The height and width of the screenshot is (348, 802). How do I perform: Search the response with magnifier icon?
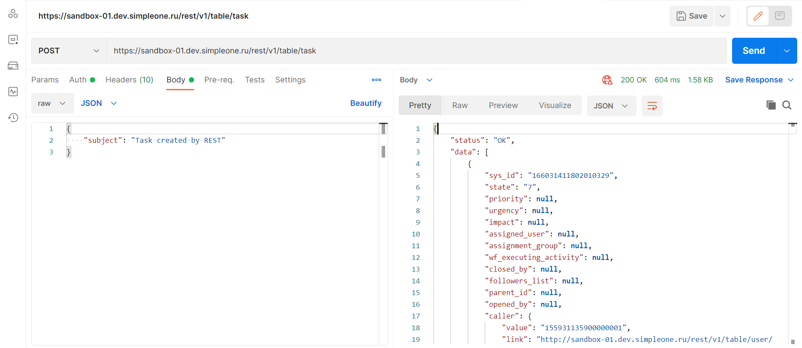787,105
